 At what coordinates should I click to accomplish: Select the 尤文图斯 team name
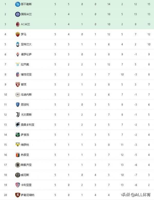click(x=26, y=115)
